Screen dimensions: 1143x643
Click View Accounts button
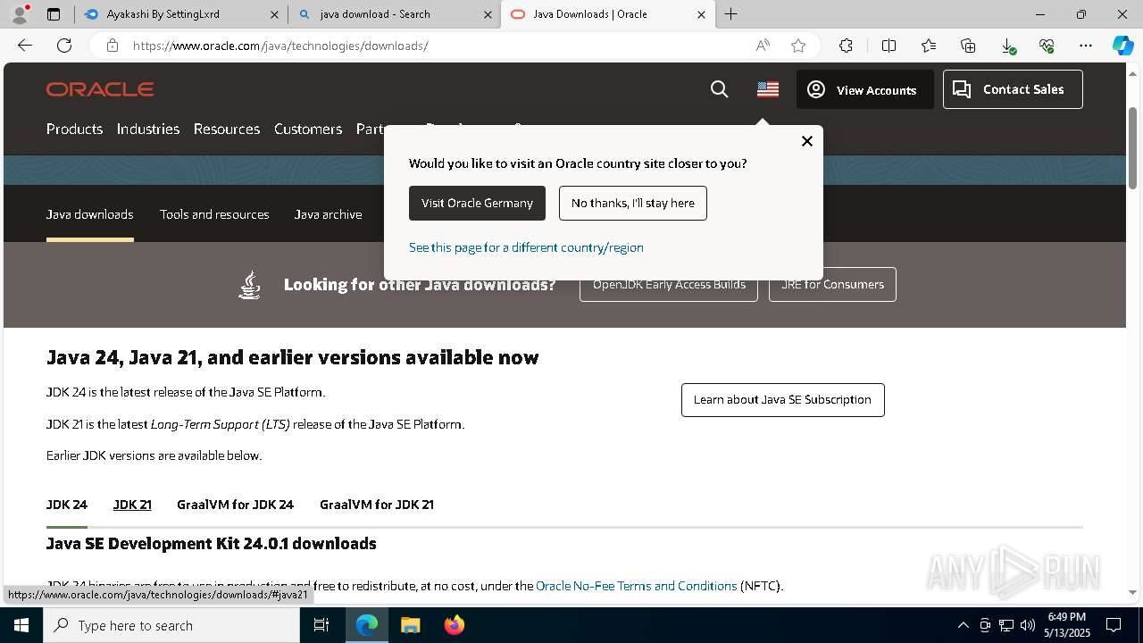864,89
